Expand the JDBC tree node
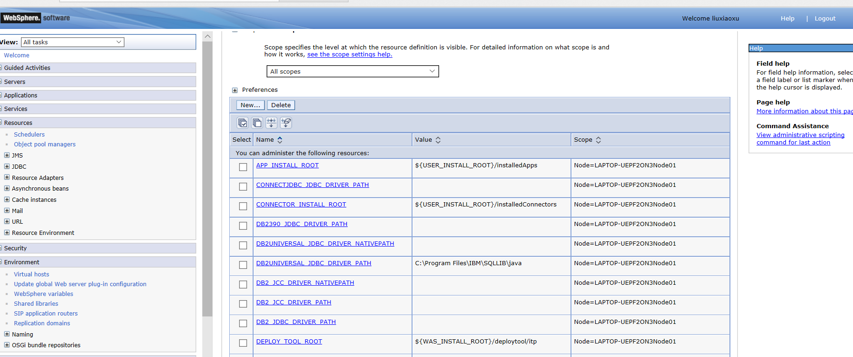The image size is (853, 357). pos(7,166)
